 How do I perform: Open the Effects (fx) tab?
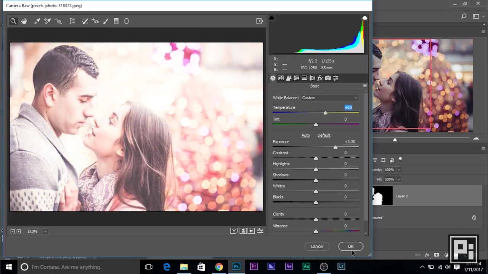pyautogui.click(x=320, y=78)
